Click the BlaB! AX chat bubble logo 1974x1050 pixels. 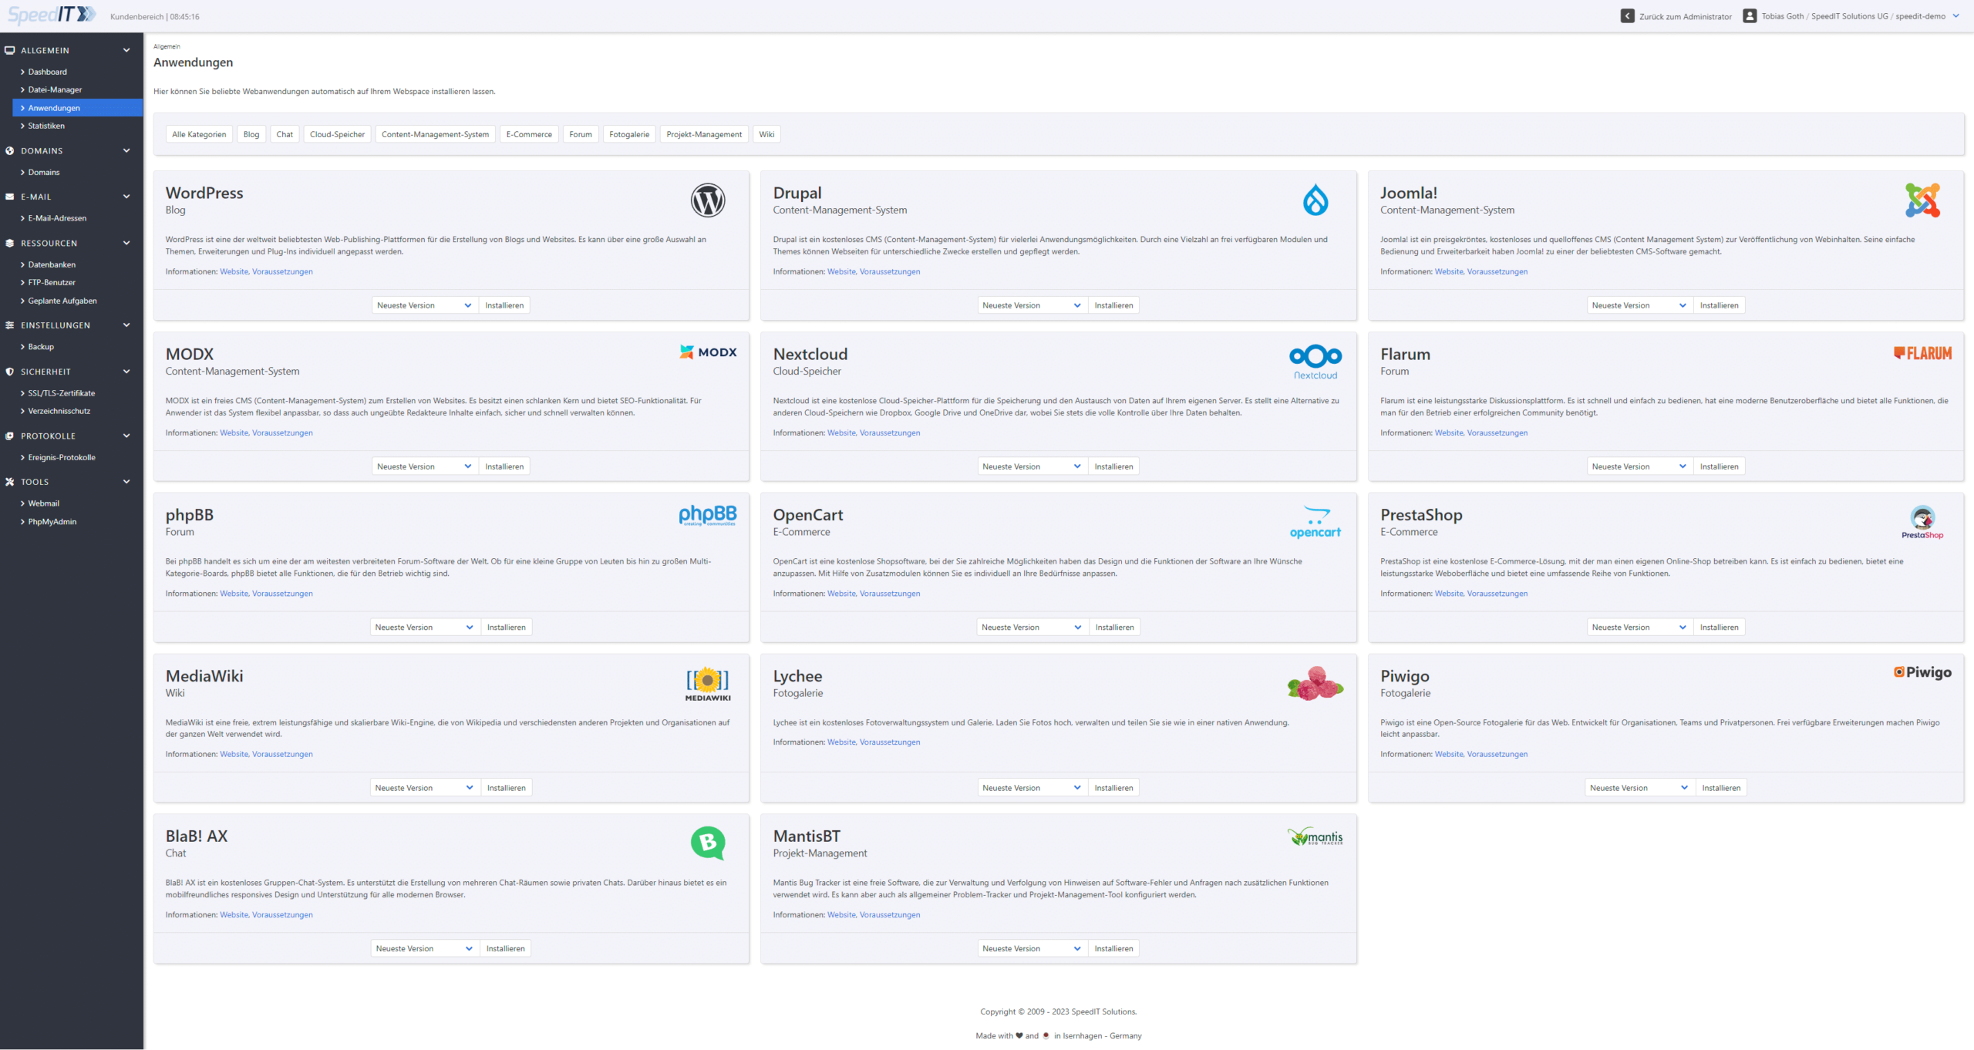[x=707, y=843]
